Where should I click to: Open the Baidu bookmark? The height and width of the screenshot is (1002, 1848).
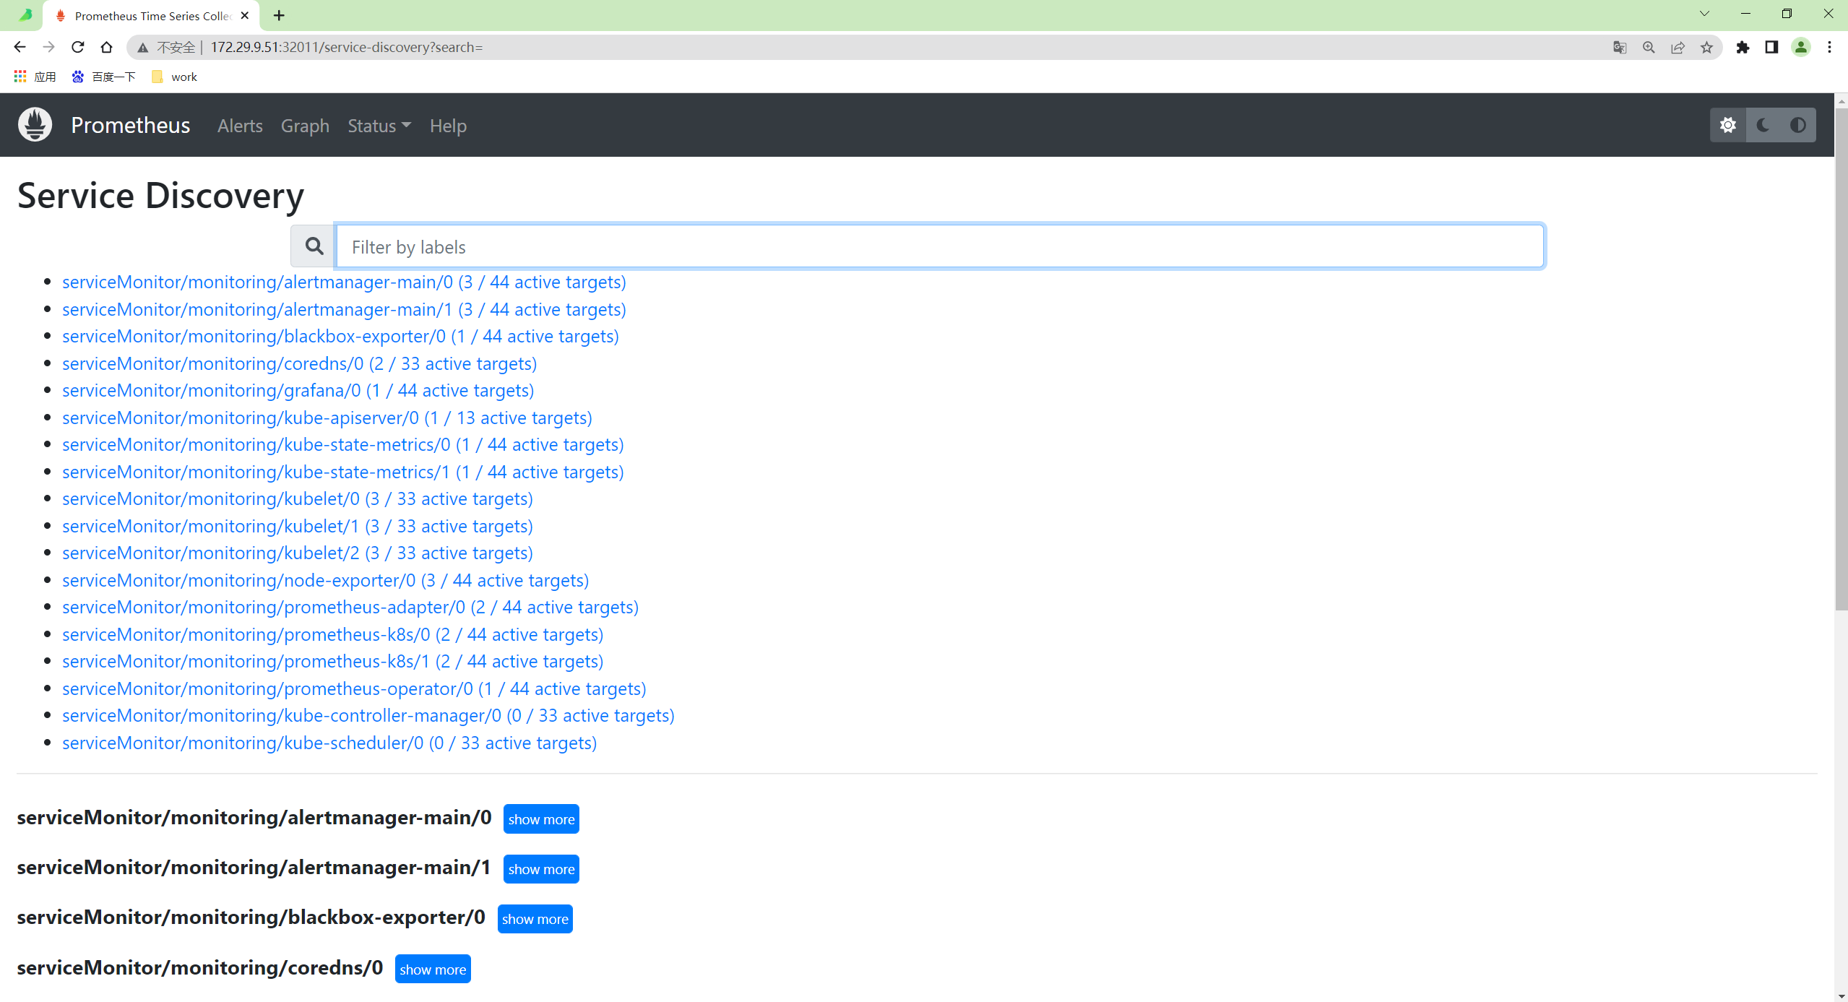pyautogui.click(x=104, y=77)
